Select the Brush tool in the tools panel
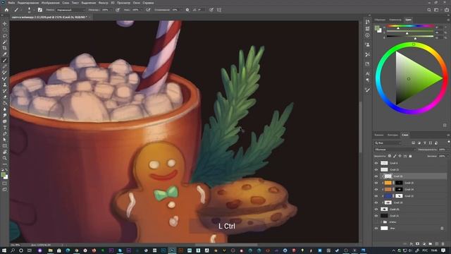Screen dimensions: 451x254 point(5,60)
